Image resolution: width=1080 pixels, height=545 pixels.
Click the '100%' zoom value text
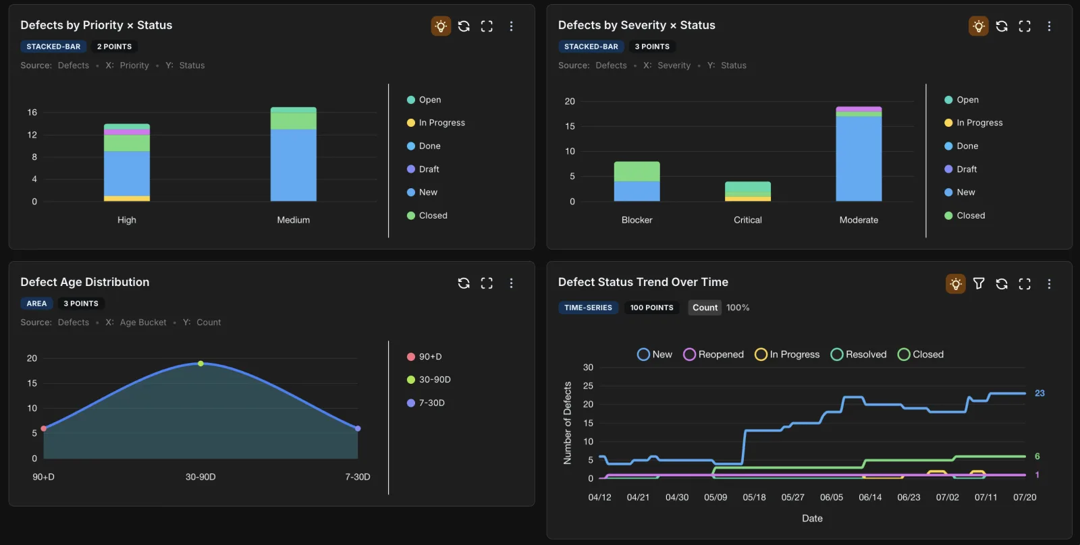(738, 308)
